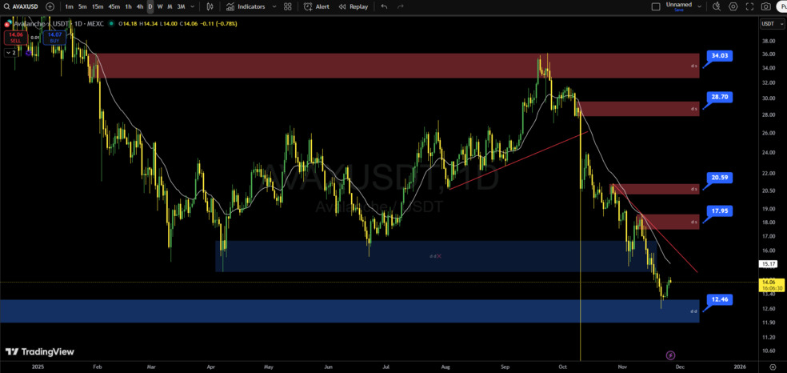Viewport: 787px width, 373px height.
Task: Toggle the layout select square checkbox
Action: tap(656, 6)
